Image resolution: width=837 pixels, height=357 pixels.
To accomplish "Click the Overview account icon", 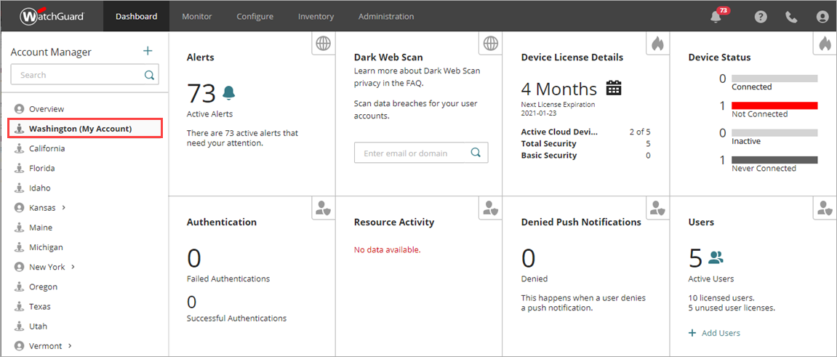I will [x=19, y=109].
